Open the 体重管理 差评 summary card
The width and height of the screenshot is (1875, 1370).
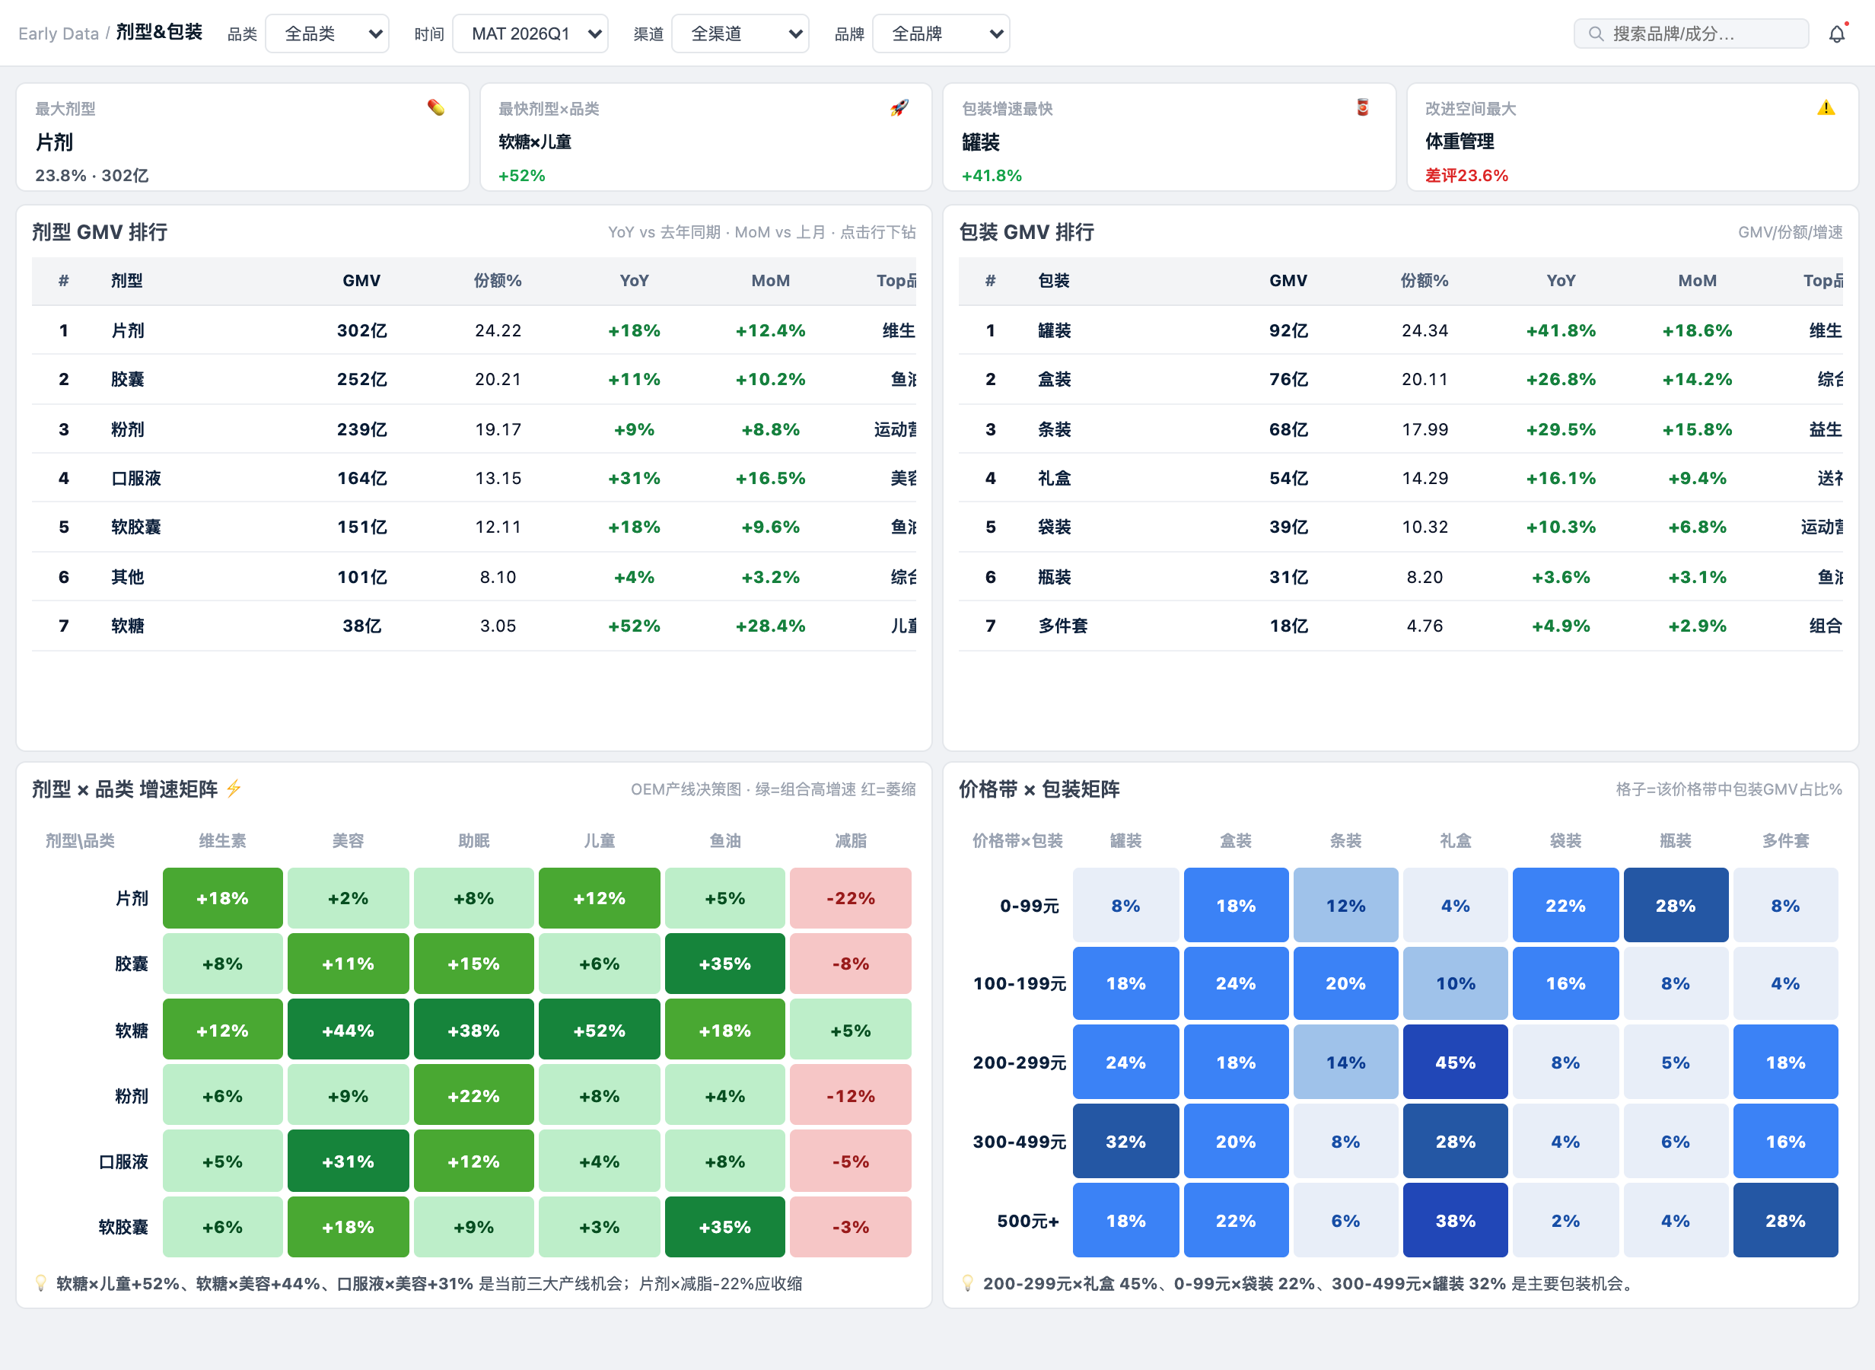pyautogui.click(x=1633, y=137)
